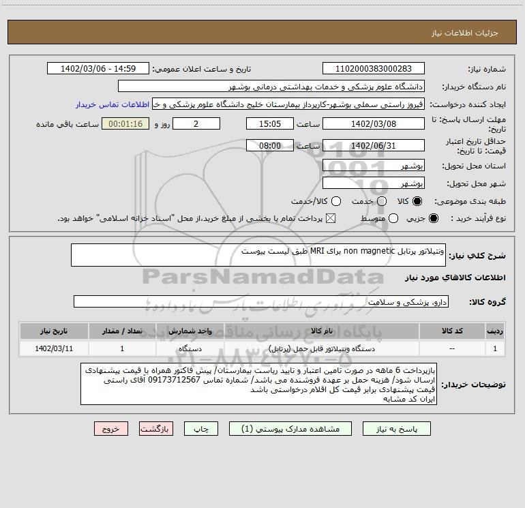Click the استان محل تحویل field
This screenshot has width=525, height=508.
pyautogui.click(x=374, y=166)
